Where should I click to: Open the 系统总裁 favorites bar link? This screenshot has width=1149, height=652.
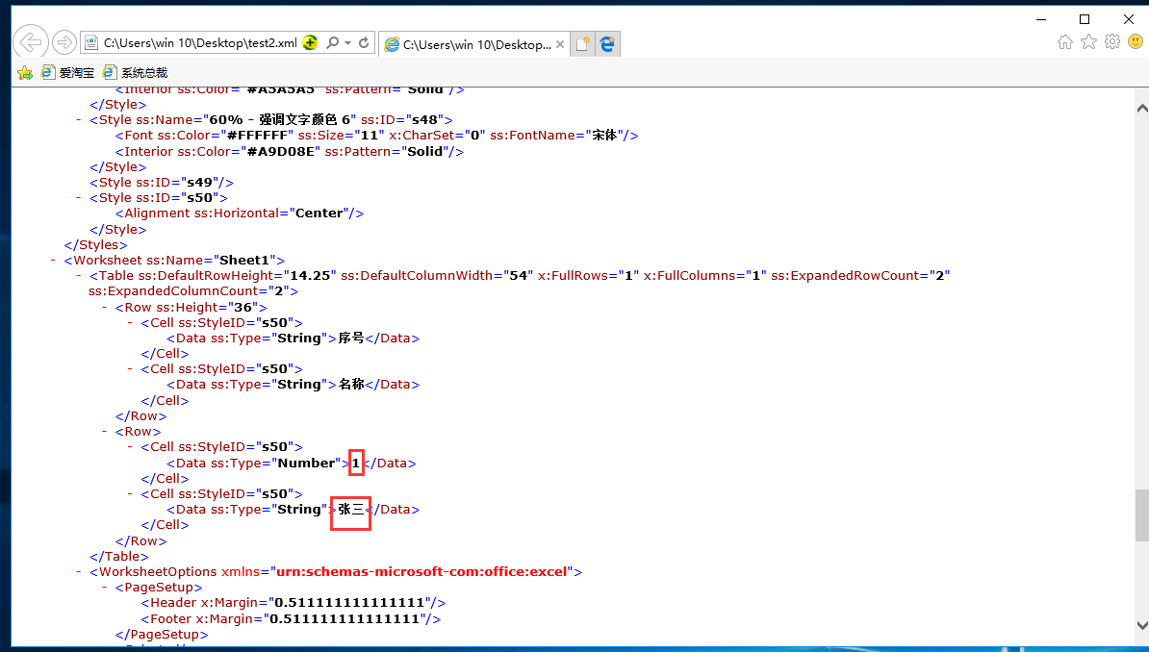coord(136,72)
